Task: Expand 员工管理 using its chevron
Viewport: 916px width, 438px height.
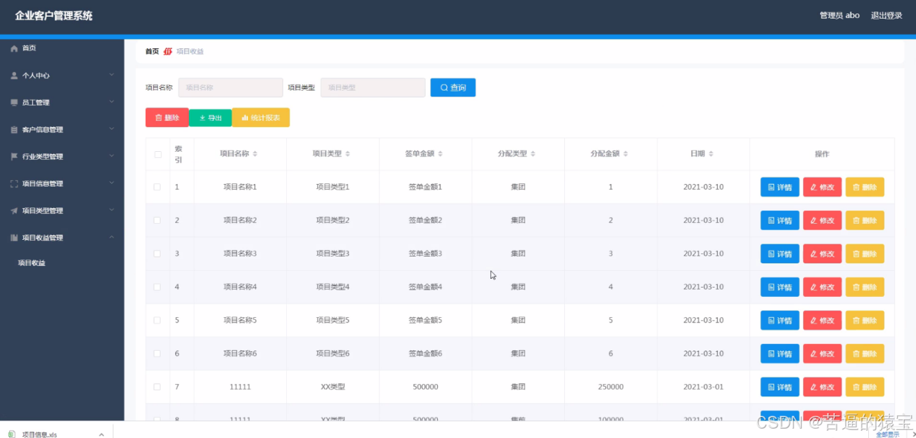Action: pos(112,102)
